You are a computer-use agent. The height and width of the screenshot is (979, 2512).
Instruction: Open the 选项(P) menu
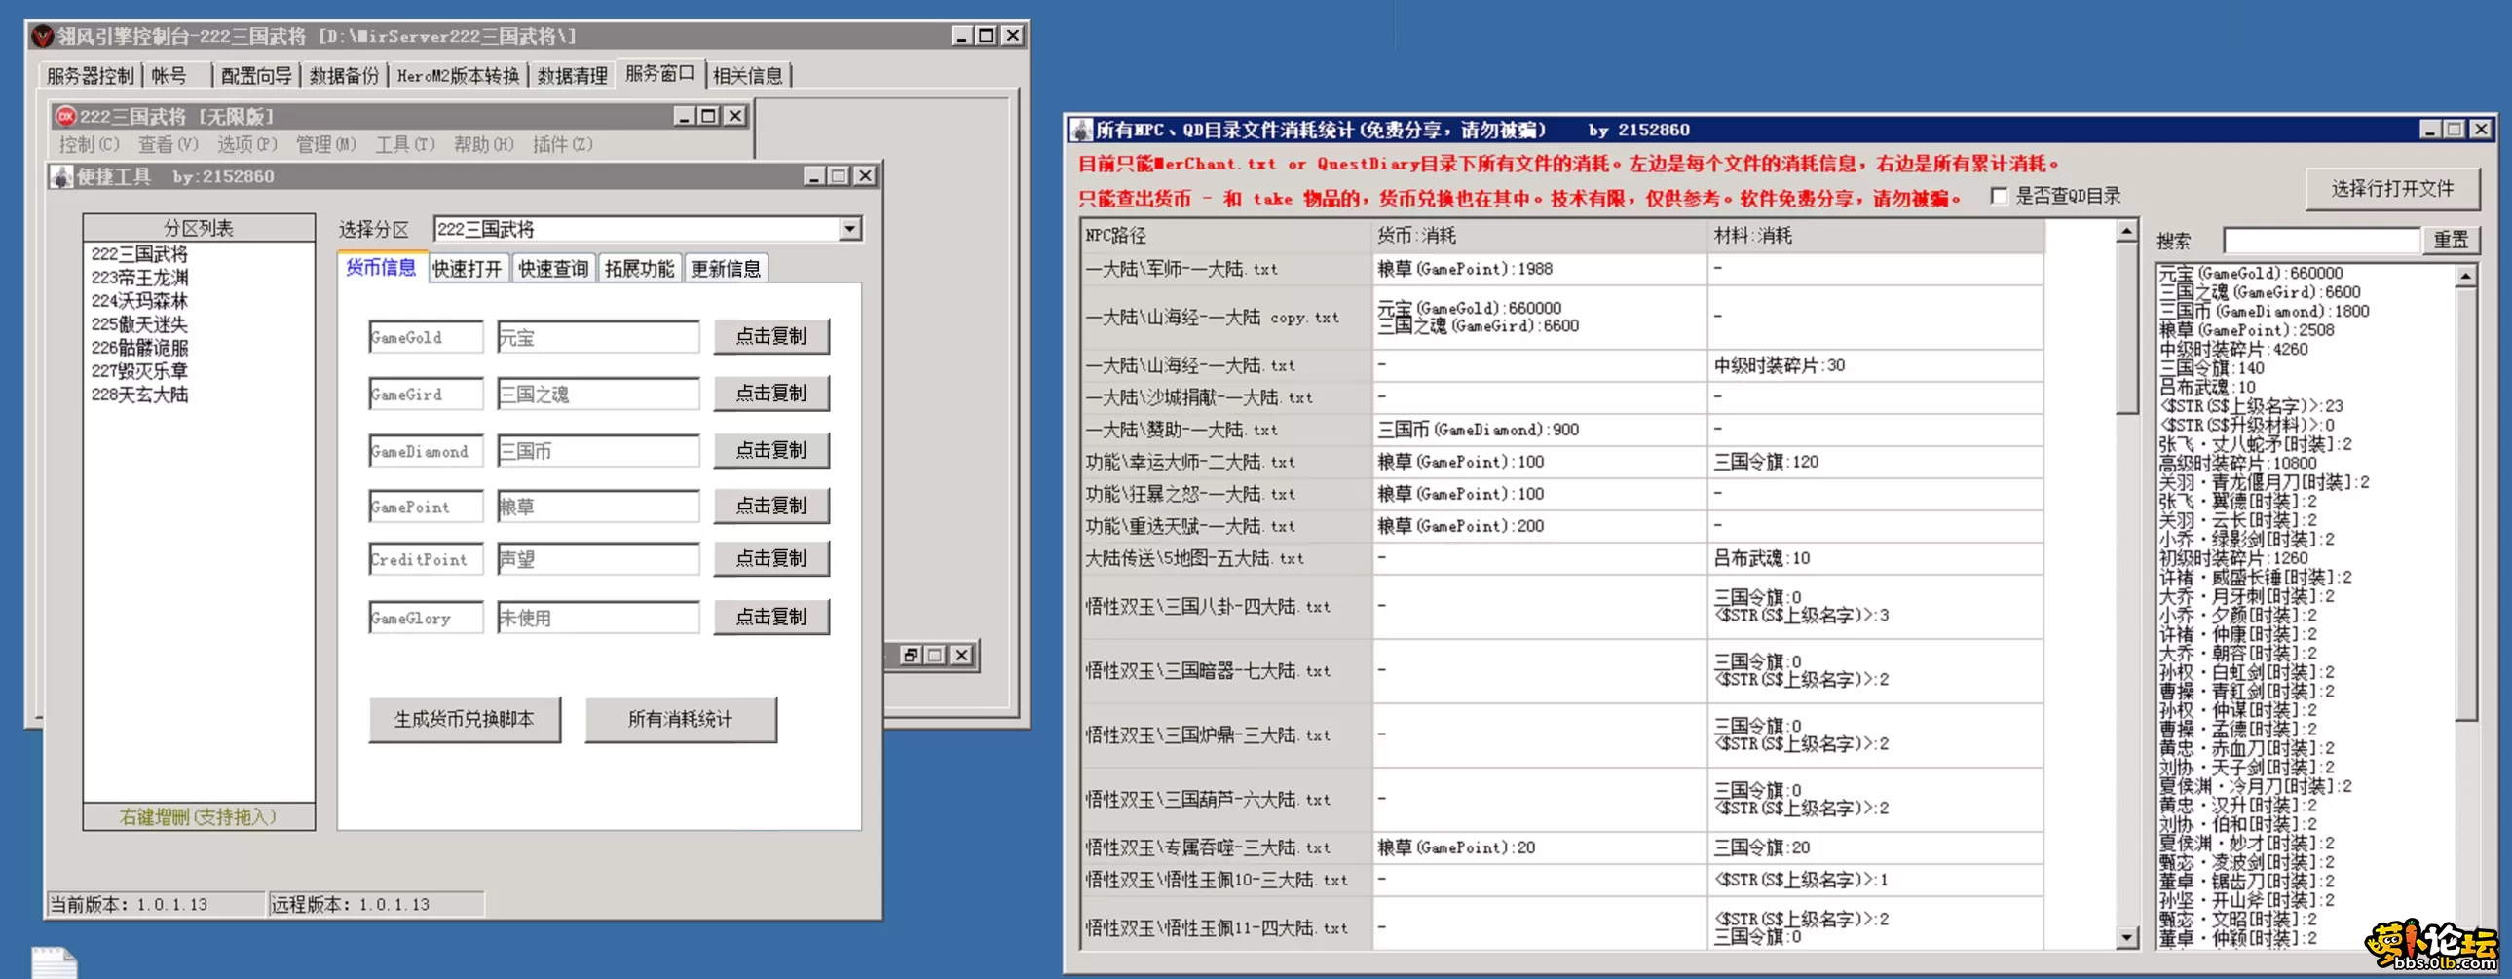click(246, 144)
